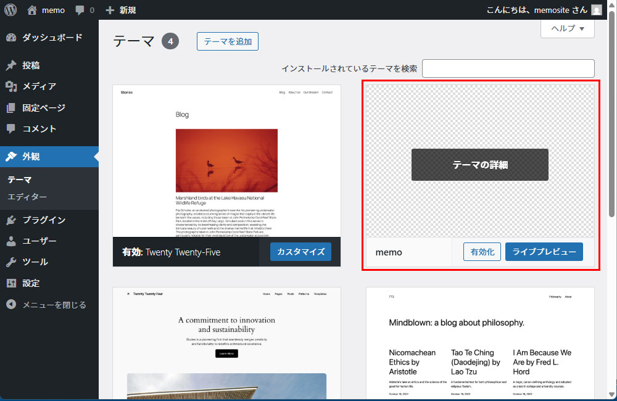
Task: Focus the installed themes search field
Action: click(x=508, y=68)
